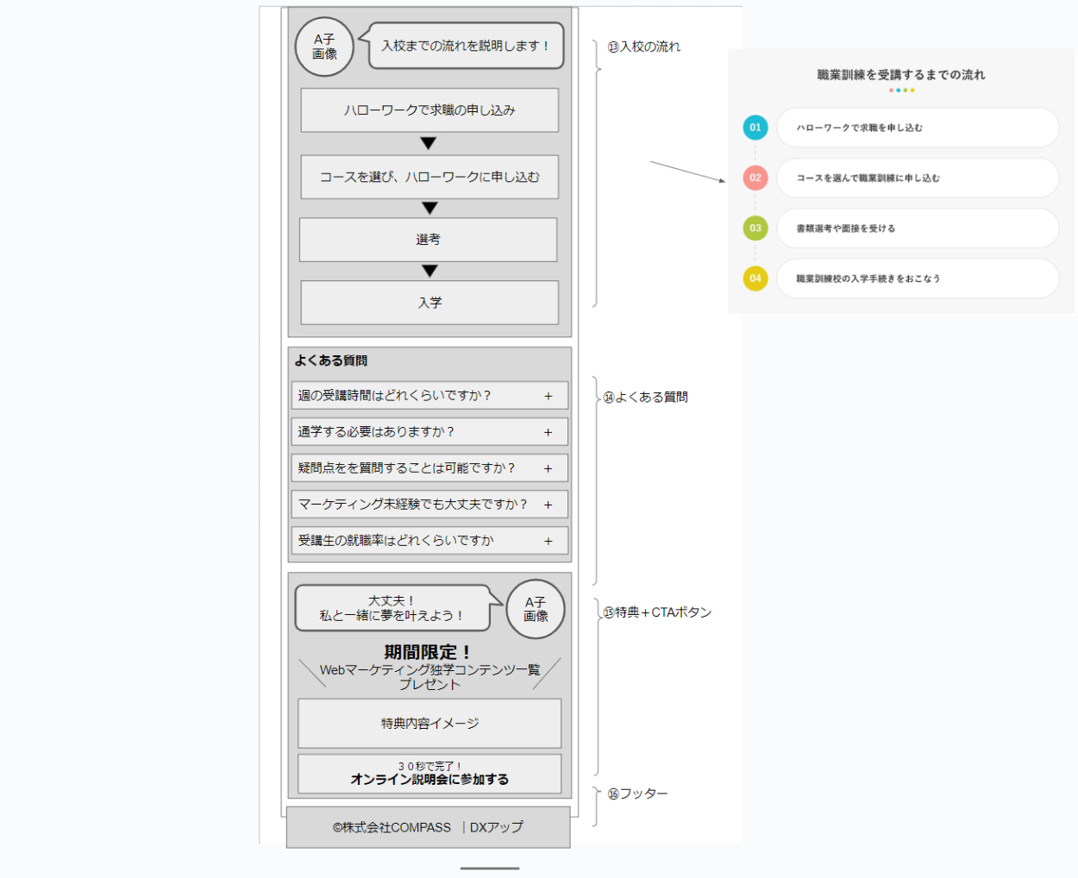This screenshot has width=1078, height=878.
Task: Click the ©株式会社COMPASS footer text
Action: 392,827
